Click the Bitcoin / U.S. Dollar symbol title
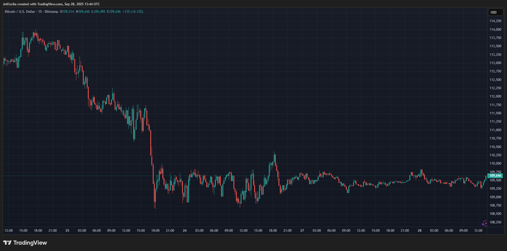This screenshot has height=251, width=507. click(20, 12)
